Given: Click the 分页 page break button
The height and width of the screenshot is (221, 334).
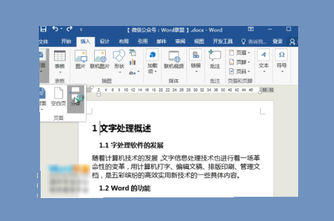Looking at the screenshot, I should [x=76, y=96].
